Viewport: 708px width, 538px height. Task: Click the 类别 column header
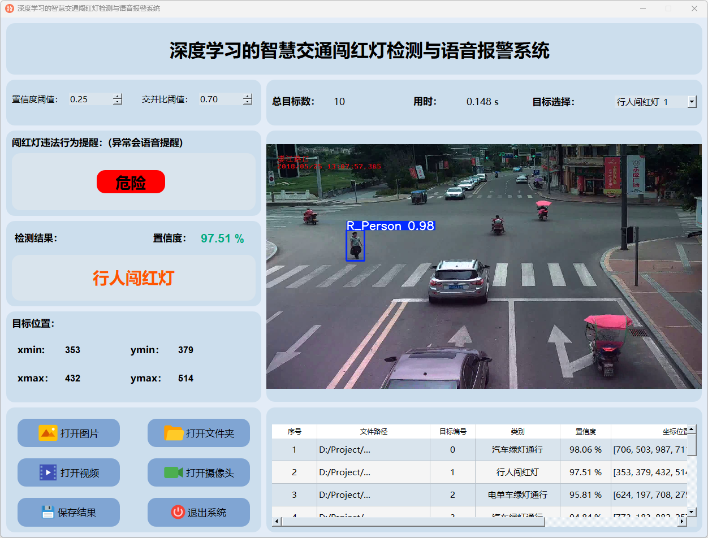pos(517,431)
